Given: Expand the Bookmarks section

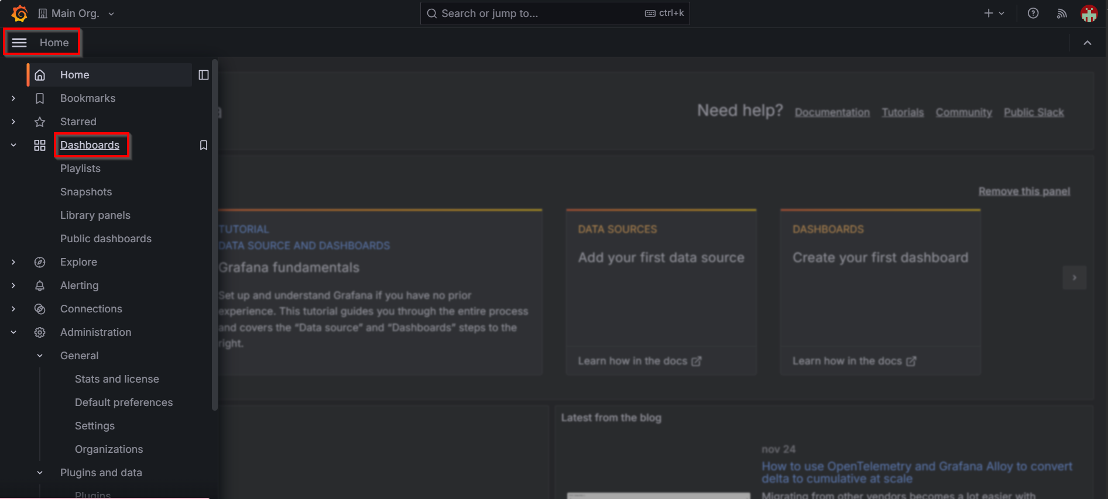Looking at the screenshot, I should point(13,98).
